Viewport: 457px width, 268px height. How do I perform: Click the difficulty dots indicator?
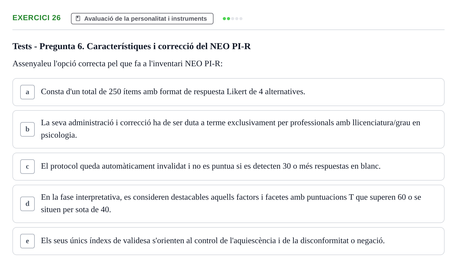pyautogui.click(x=233, y=19)
